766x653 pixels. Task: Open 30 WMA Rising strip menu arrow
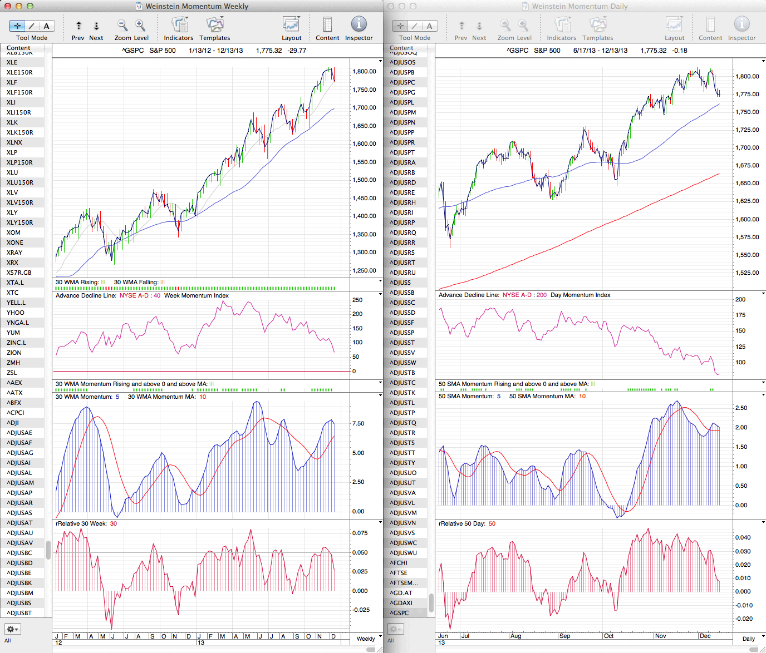coord(381,281)
